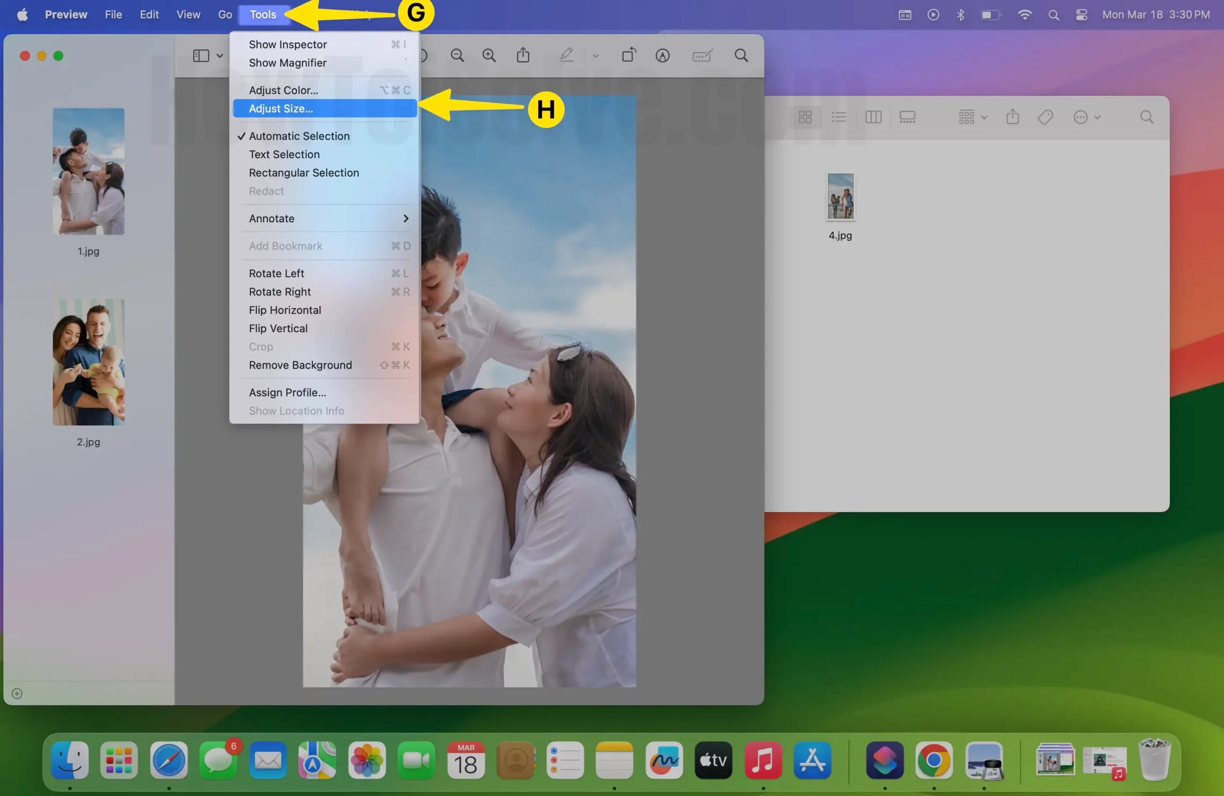Click Wi-Fi status icon in menu bar
Viewport: 1224px width, 796px height.
coord(1025,14)
